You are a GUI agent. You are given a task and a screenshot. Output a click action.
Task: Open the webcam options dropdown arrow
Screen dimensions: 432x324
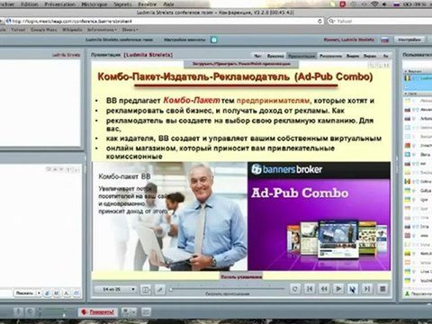coord(134,312)
